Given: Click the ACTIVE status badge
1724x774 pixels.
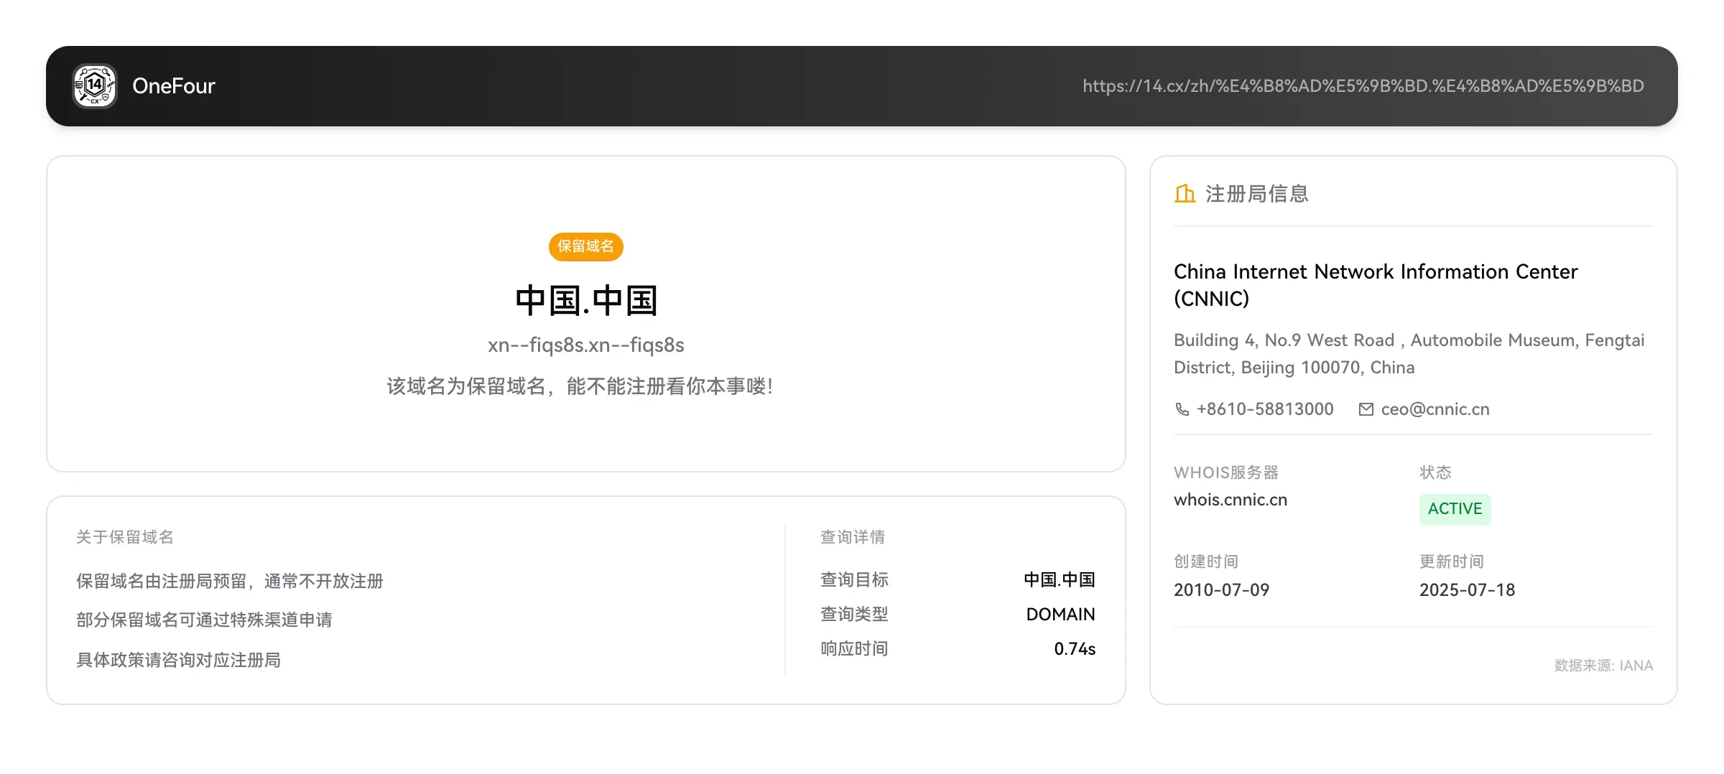Looking at the screenshot, I should click(1455, 509).
